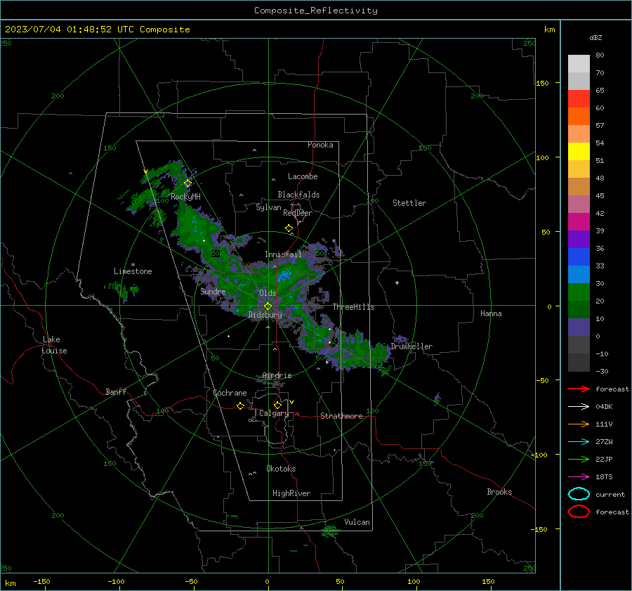Click the ThreeHills city label
The image size is (632, 591).
353,307
